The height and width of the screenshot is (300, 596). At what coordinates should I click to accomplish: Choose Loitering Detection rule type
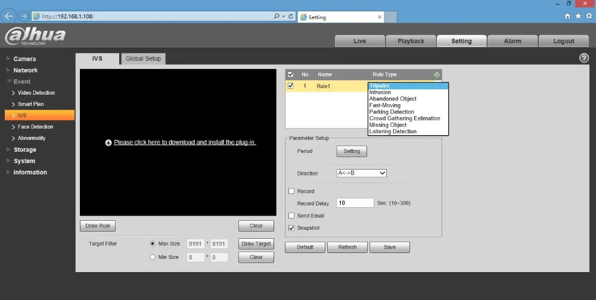point(408,132)
